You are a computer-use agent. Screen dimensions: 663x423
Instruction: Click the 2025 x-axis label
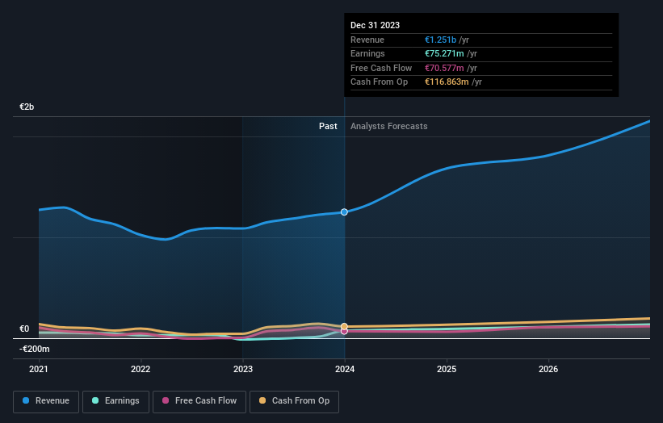(x=447, y=369)
